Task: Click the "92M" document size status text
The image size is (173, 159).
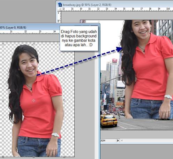Action: tap(103, 141)
